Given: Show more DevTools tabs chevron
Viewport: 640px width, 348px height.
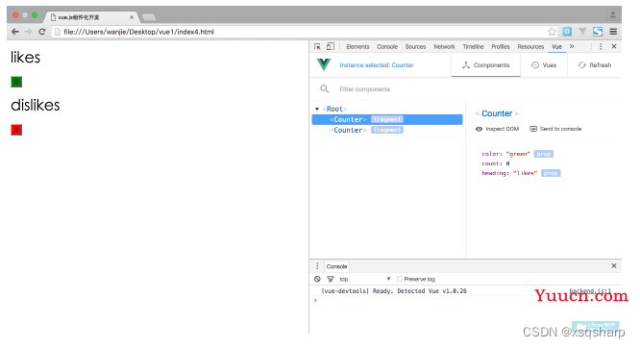Looking at the screenshot, I should pyautogui.click(x=572, y=46).
